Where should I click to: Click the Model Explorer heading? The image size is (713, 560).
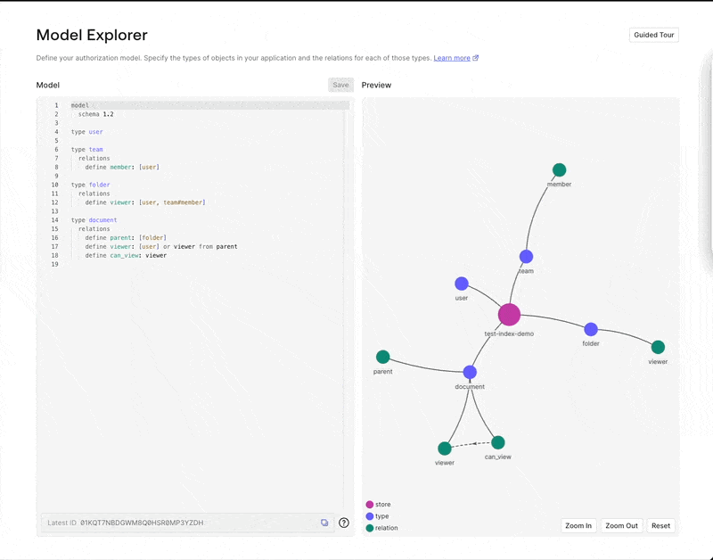click(x=92, y=35)
